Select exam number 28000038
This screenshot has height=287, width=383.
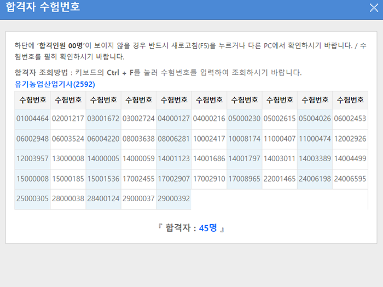pyautogui.click(x=68, y=198)
